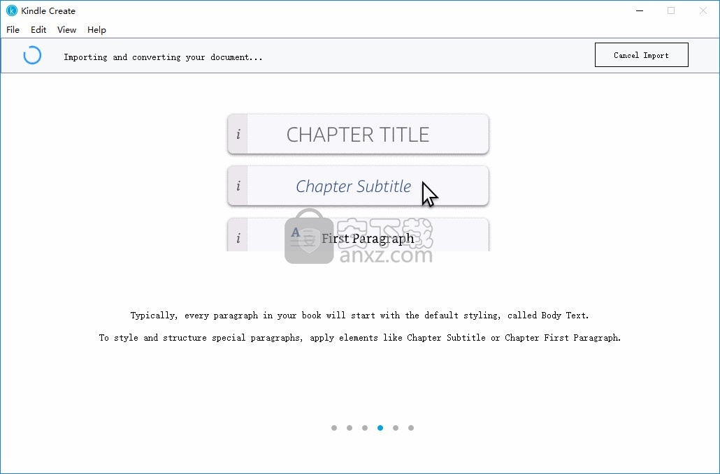
Task: Open the View menu
Action: pos(66,30)
